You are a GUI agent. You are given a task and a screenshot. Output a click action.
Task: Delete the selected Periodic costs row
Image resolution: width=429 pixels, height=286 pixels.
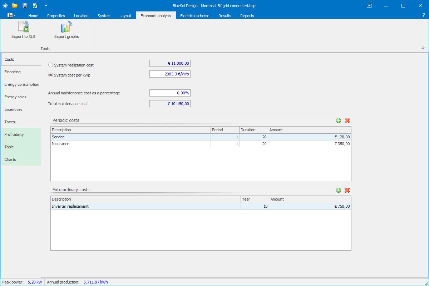[x=347, y=120]
